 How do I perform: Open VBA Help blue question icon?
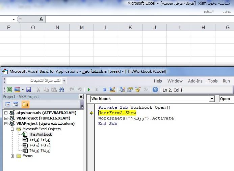(155, 90)
